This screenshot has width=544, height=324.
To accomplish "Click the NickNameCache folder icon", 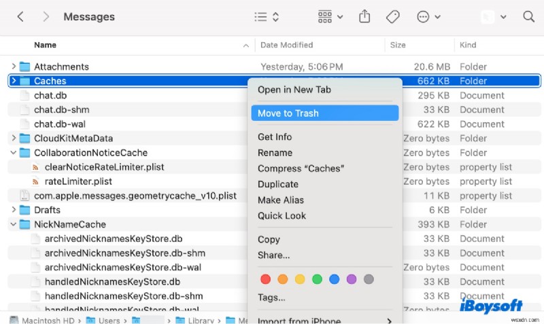I will (x=24, y=224).
